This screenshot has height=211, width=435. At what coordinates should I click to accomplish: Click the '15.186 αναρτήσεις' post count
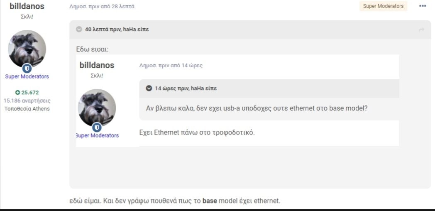point(27,101)
